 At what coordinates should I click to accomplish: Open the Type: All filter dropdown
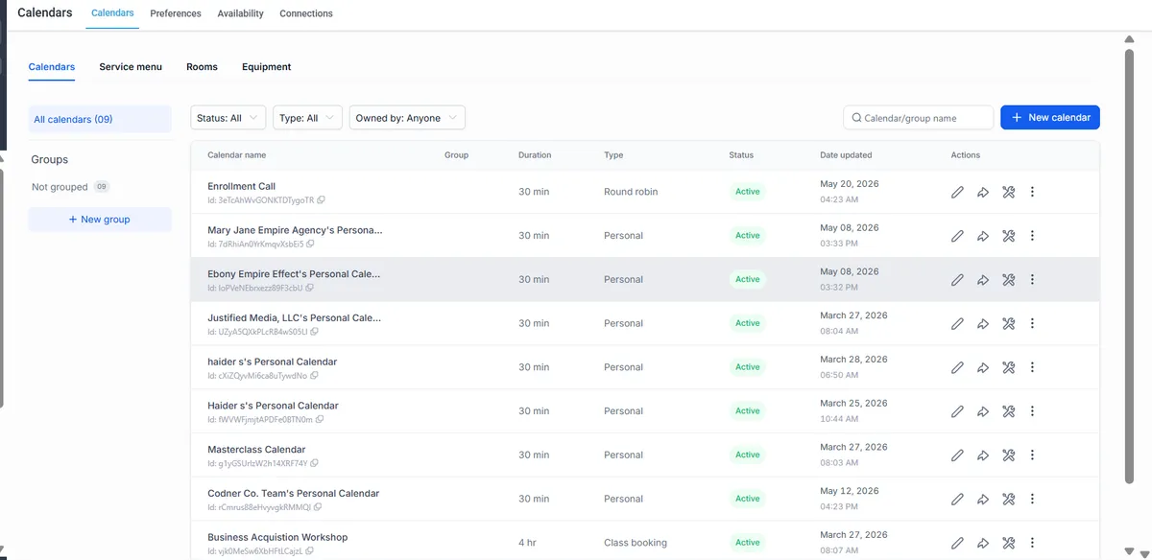pos(307,118)
